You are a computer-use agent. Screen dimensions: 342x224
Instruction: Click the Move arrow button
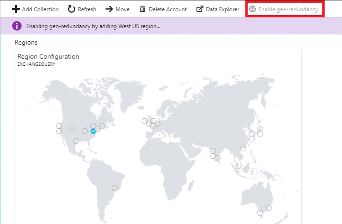(117, 9)
